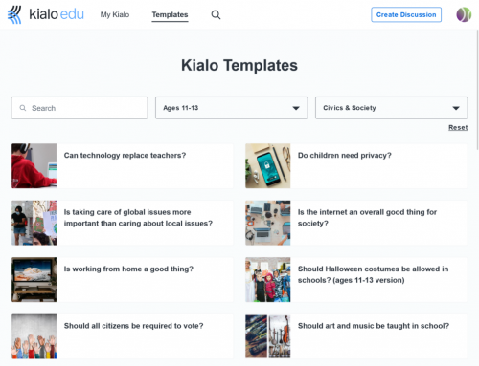Open "Is the internet an overall good thing" template
479x366 pixels.
pos(367,218)
